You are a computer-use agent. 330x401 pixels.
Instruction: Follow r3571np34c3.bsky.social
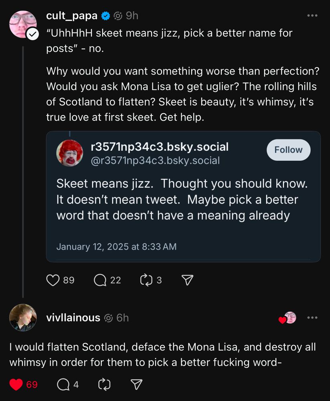[x=288, y=150]
